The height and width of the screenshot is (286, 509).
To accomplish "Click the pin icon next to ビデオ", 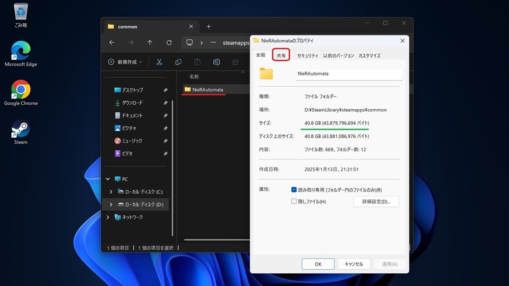I will tap(165, 154).
